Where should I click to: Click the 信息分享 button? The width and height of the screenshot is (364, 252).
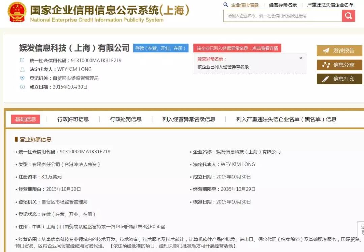[x=339, y=65]
